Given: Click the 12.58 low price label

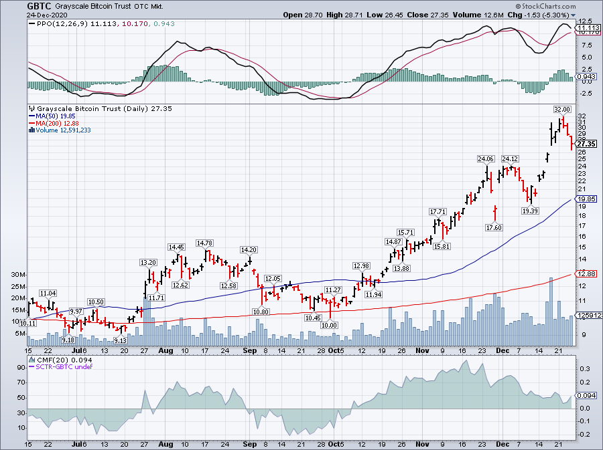Looking at the screenshot, I should [x=228, y=286].
